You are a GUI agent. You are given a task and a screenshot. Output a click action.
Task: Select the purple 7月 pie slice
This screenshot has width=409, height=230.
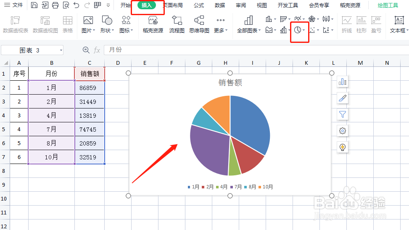coord(208,151)
